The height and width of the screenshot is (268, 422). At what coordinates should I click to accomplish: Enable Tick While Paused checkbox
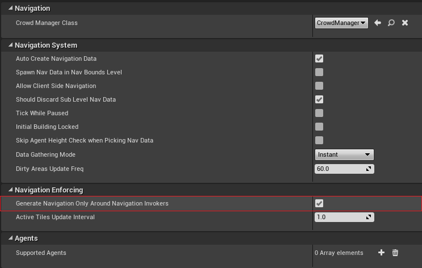319,113
